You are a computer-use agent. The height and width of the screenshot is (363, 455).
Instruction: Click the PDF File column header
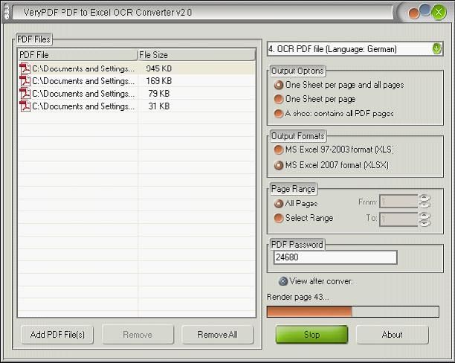77,55
